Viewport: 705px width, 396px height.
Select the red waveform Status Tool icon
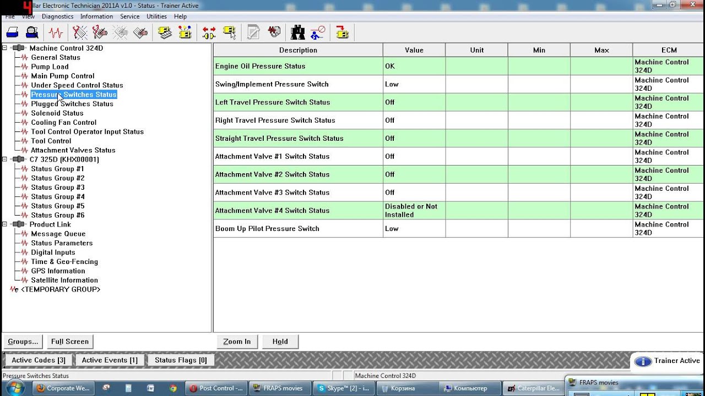pos(56,32)
